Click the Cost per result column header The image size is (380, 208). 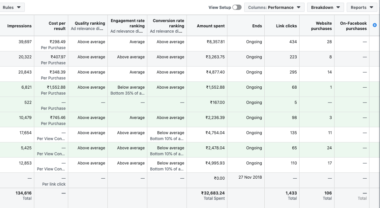56,25
